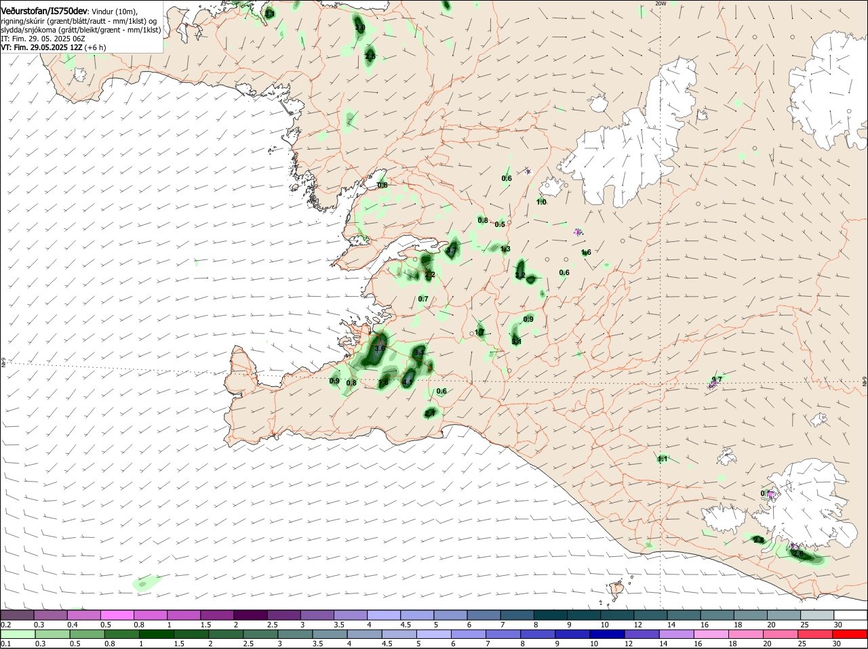Click the 2.5 precipitation value on the map
868x649 pixels.
[x=370, y=56]
